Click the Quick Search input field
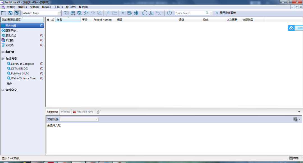303x163 pixels. click(x=190, y=13)
